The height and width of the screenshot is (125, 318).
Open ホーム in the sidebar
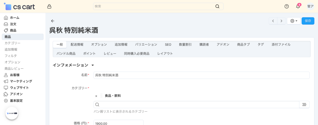15,18
